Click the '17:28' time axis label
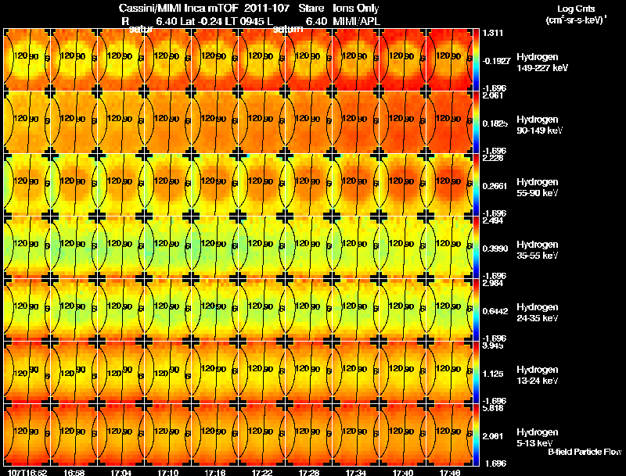The height and width of the screenshot is (476, 626). click(x=309, y=472)
